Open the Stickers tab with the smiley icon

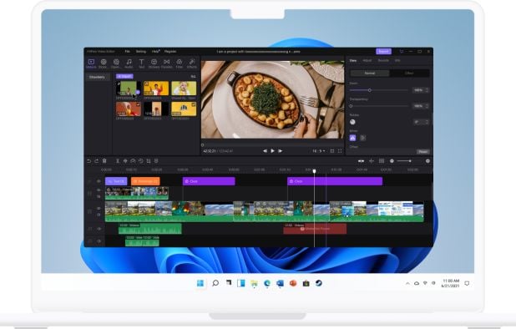click(154, 63)
